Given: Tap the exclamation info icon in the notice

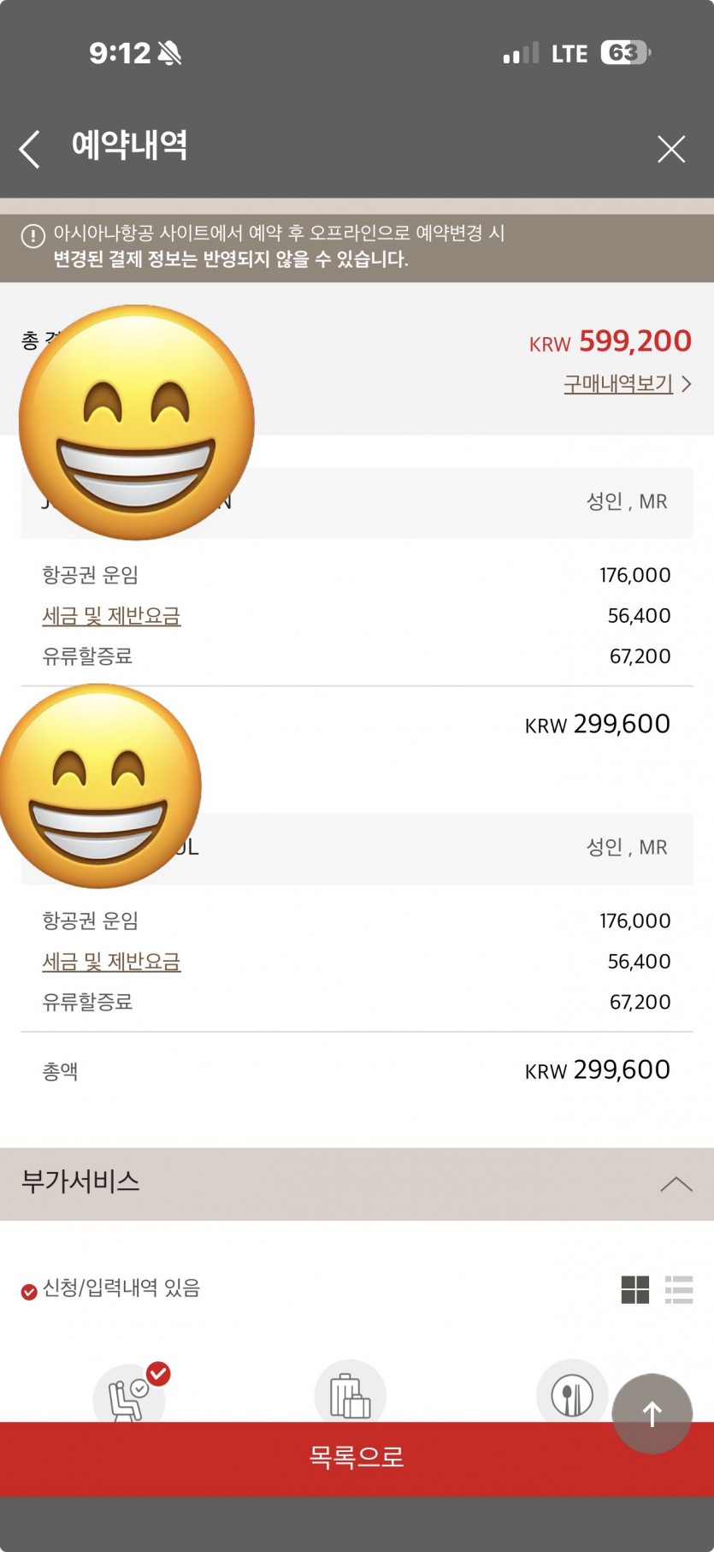Looking at the screenshot, I should [32, 236].
